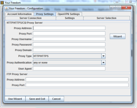Focus the HTTP Proxy Address field
The height and width of the screenshot is (108, 137).
point(69,28)
